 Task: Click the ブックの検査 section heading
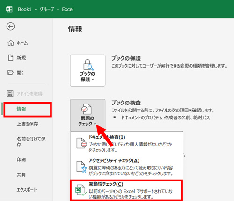tap(126, 103)
